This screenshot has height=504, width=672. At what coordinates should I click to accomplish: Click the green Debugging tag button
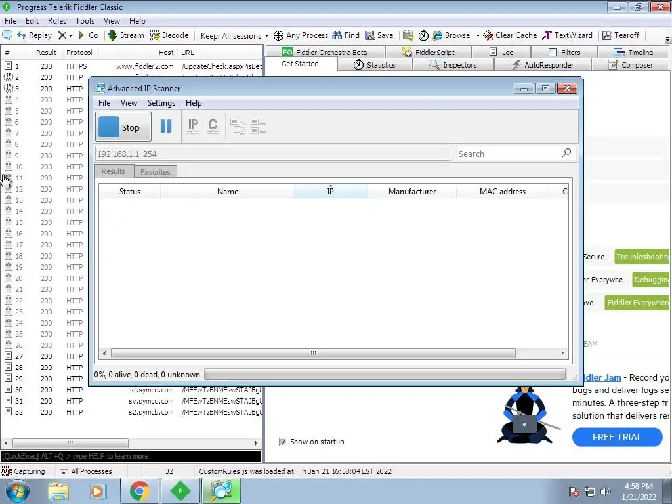coord(650,280)
